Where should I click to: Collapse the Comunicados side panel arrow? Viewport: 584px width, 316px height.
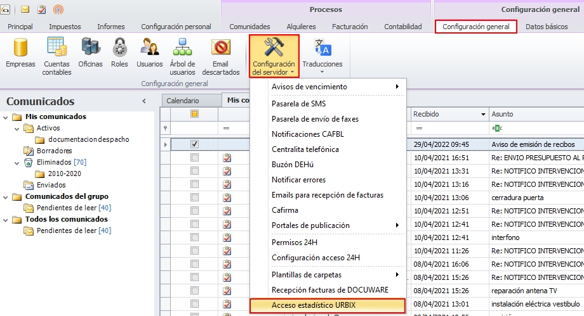coord(144,101)
